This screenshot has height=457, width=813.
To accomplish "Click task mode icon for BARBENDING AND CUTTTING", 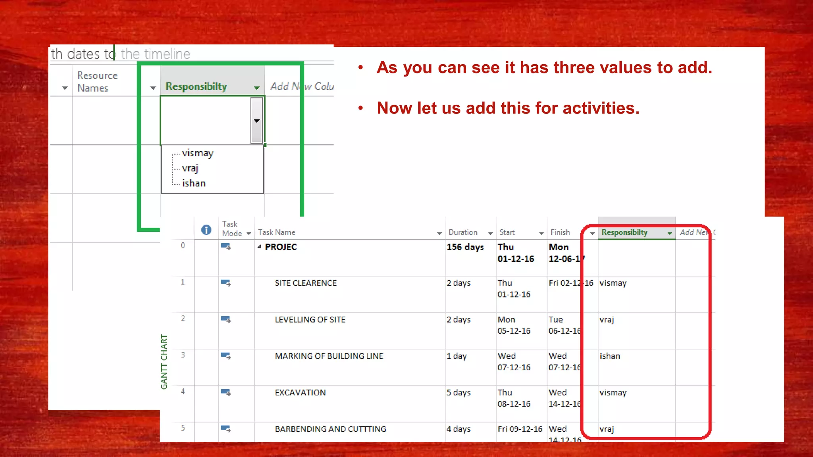I will click(x=226, y=429).
